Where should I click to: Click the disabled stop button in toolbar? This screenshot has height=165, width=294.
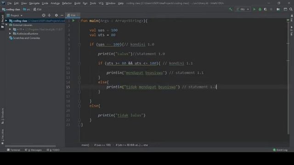271,9
